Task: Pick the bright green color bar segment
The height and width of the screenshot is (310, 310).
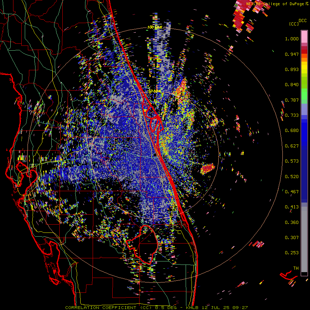Action: coord(304,94)
